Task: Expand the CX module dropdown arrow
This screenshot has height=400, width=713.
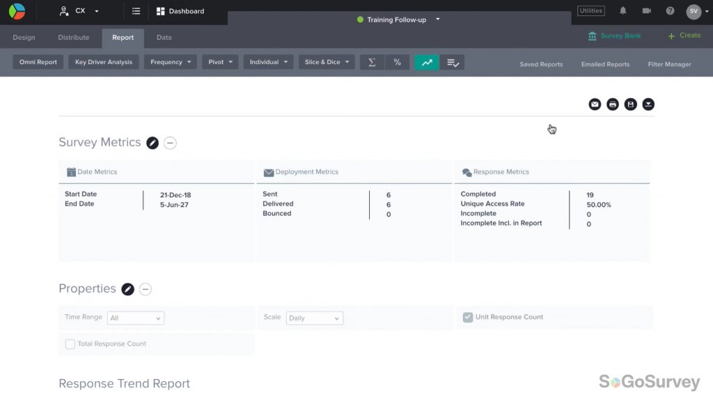Action: click(x=96, y=11)
